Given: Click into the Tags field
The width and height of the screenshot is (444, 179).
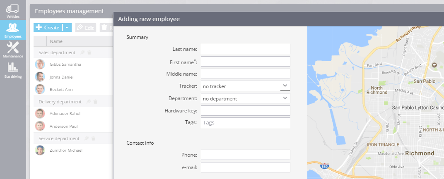Looking at the screenshot, I should [246, 123].
